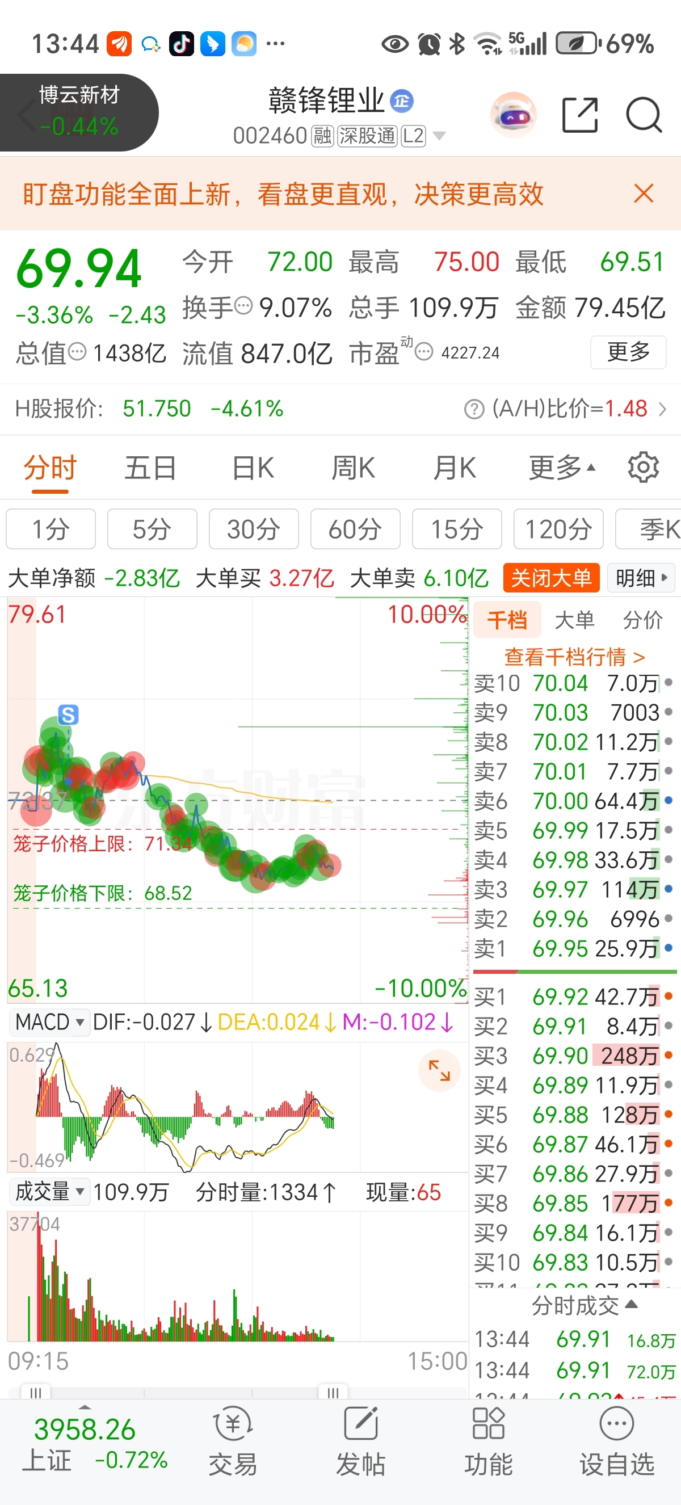Screen dimensions: 681x1505
Task: Tap the blue S signal marker on chart
Action: click(68, 714)
